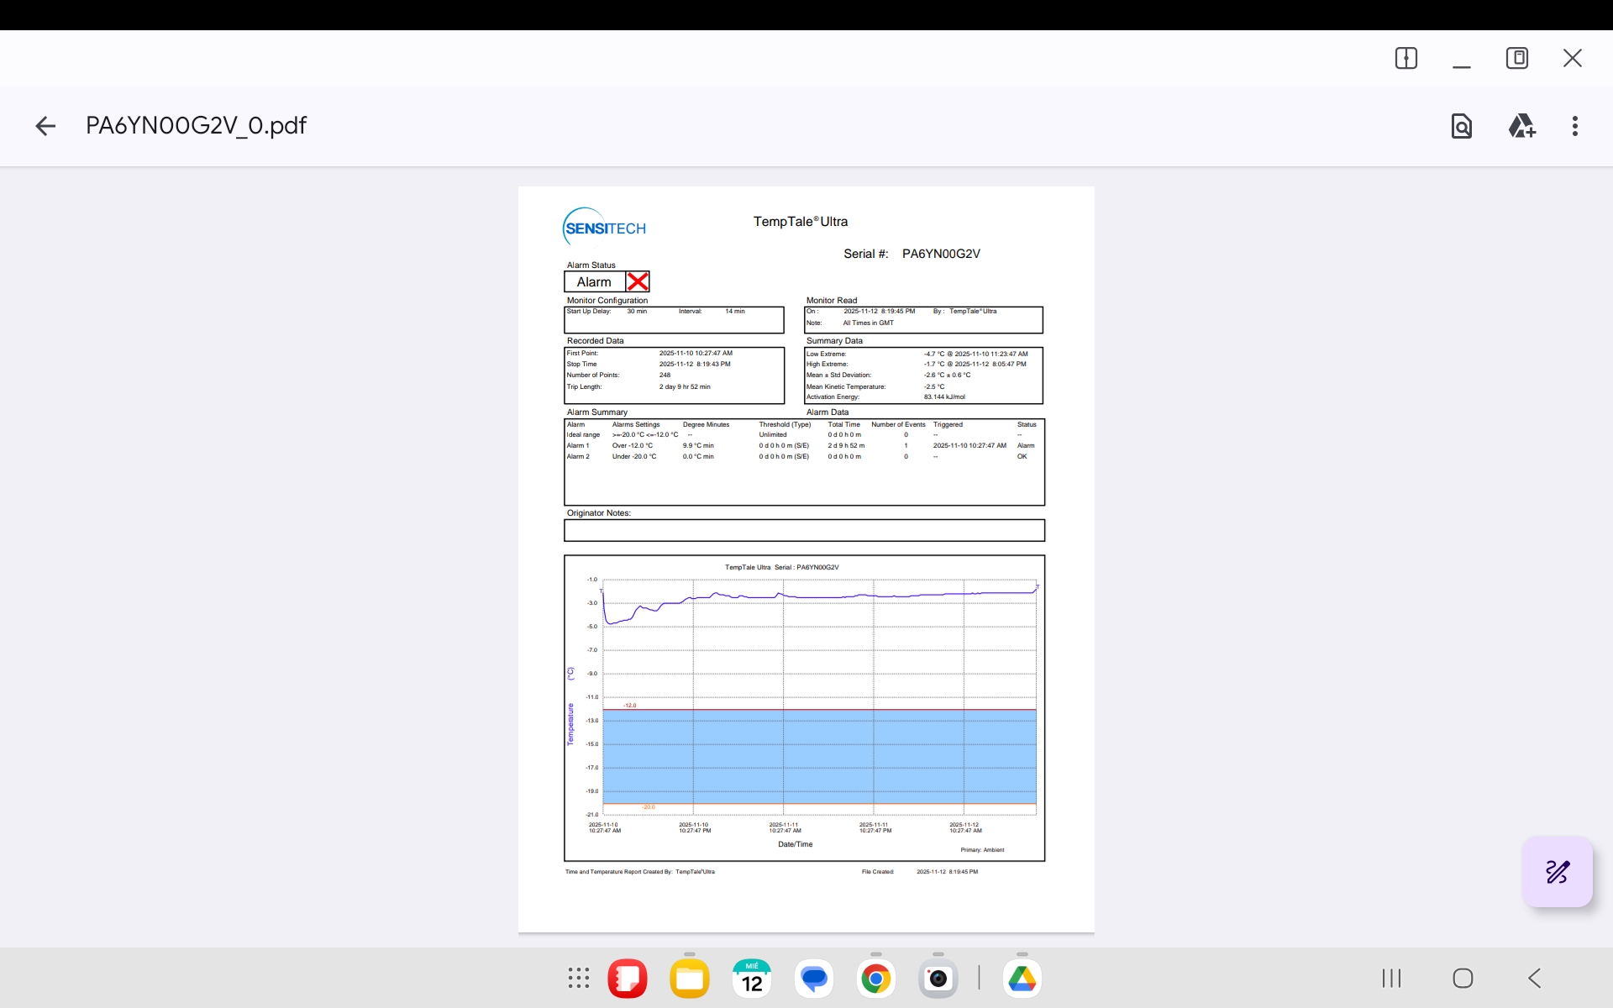1613x1008 pixels.
Task: Launch Chrome from the taskbar
Action: tap(875, 978)
